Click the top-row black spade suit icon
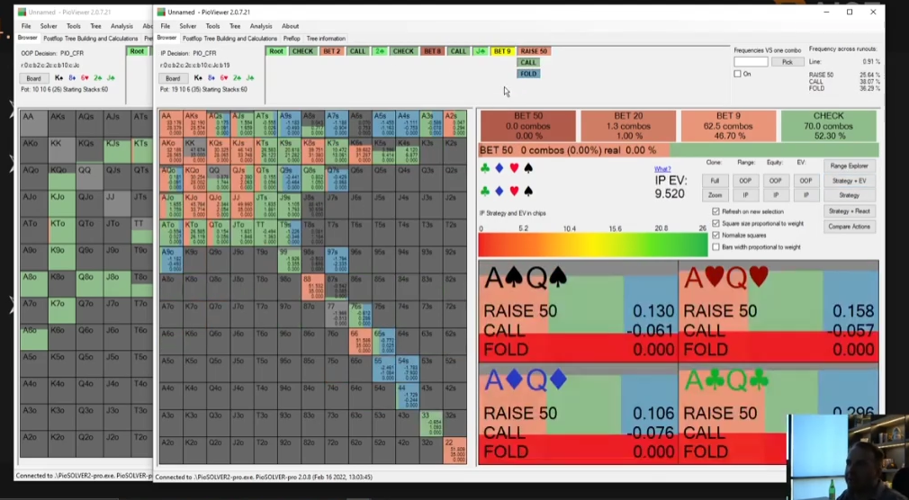909x500 pixels. [x=528, y=168]
